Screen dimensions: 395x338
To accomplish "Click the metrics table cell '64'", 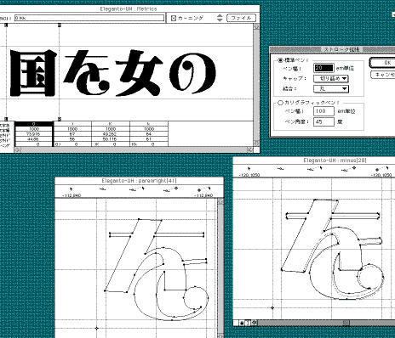I will pos(149,134).
